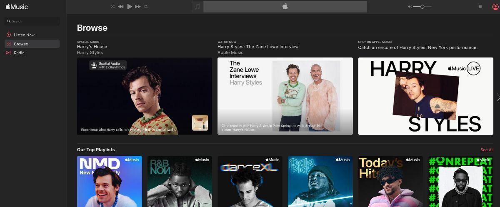Viewport: 500px width, 207px height.
Task: Select Browse in the sidebar
Action: (x=32, y=44)
